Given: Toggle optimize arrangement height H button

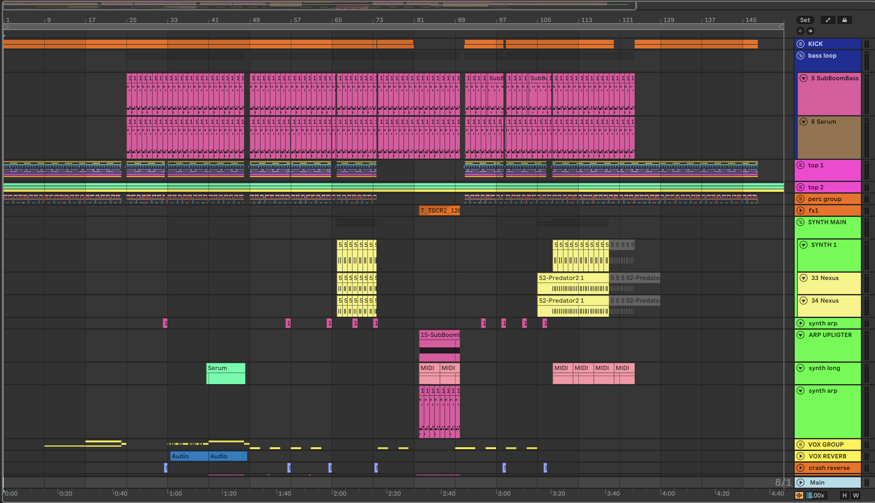Looking at the screenshot, I should [845, 495].
